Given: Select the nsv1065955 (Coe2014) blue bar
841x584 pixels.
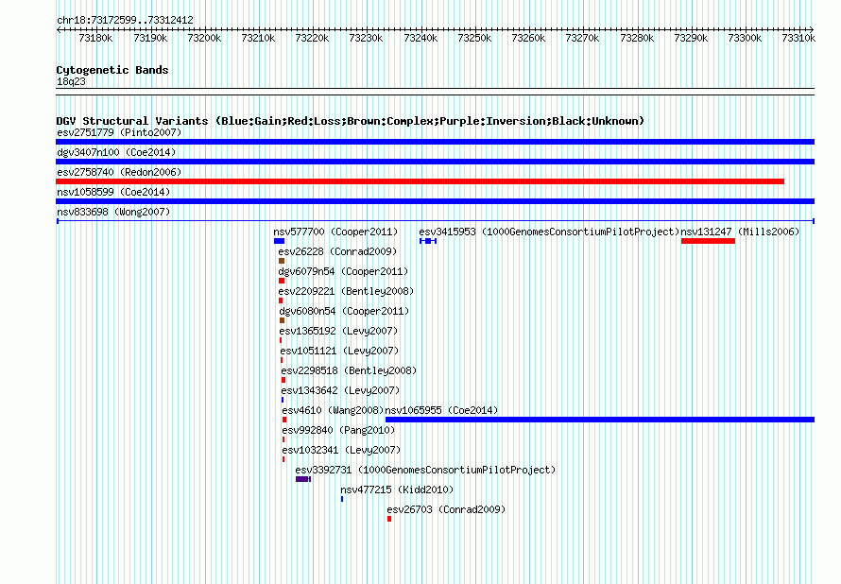Looking at the screenshot, I should point(600,420).
